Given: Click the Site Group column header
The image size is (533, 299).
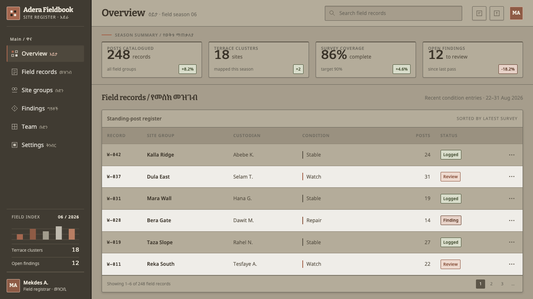Looking at the screenshot, I should click(161, 136).
